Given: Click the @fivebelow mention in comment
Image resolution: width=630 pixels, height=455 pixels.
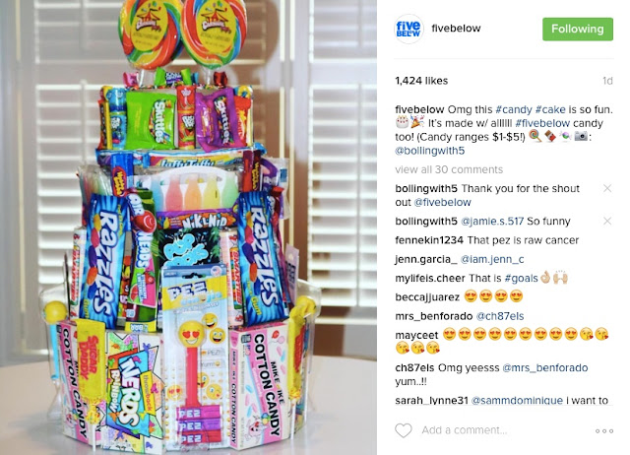Looking at the screenshot, I should pos(442,202).
